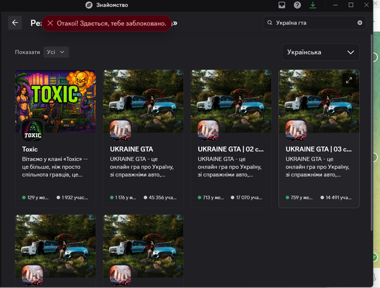Click the 05 server avatar icon
The width and height of the screenshot is (380, 288).
[x=33, y=276]
